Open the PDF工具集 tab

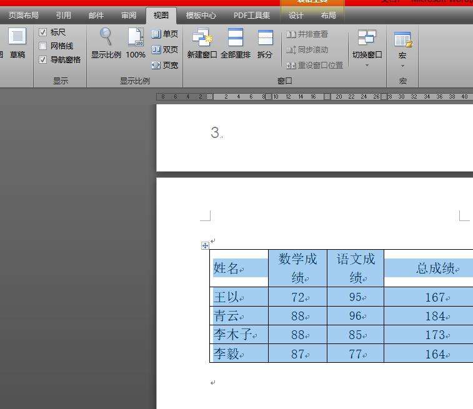pos(252,16)
